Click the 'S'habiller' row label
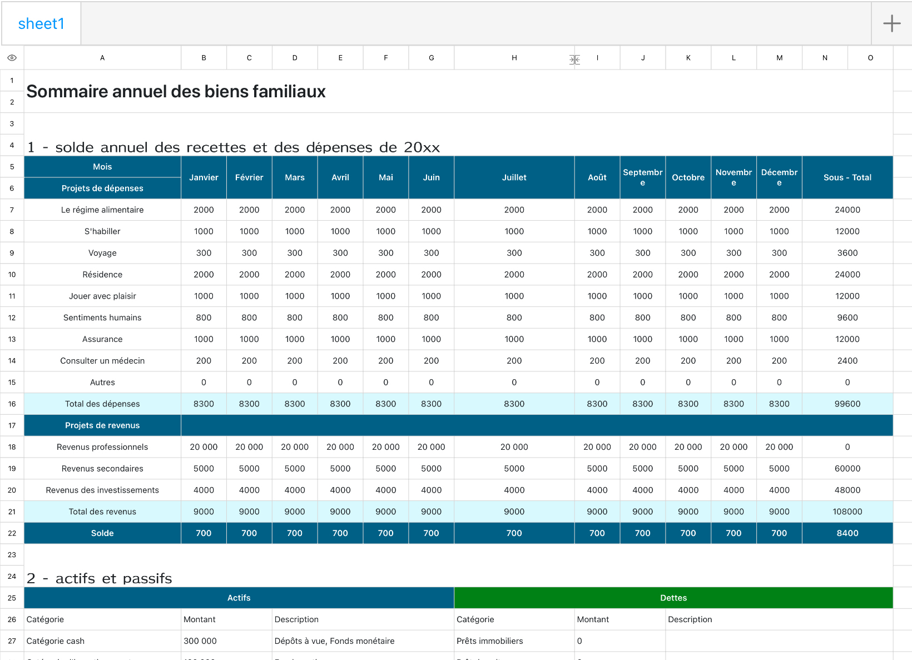912x660 pixels. point(102,231)
